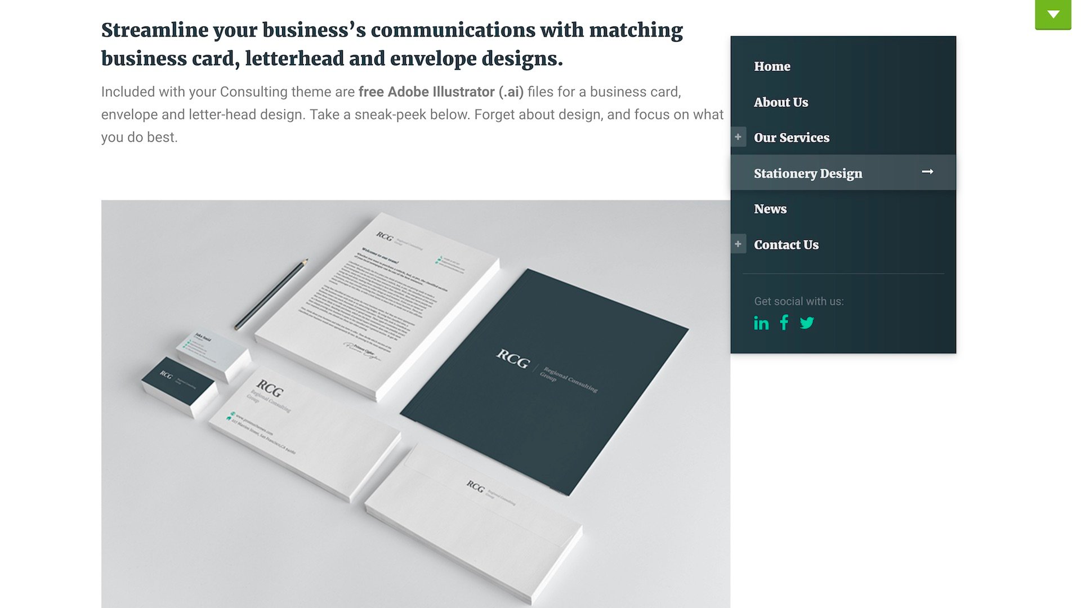This screenshot has width=1081, height=608.
Task: Click the green dropdown arrow tab
Action: (x=1053, y=15)
